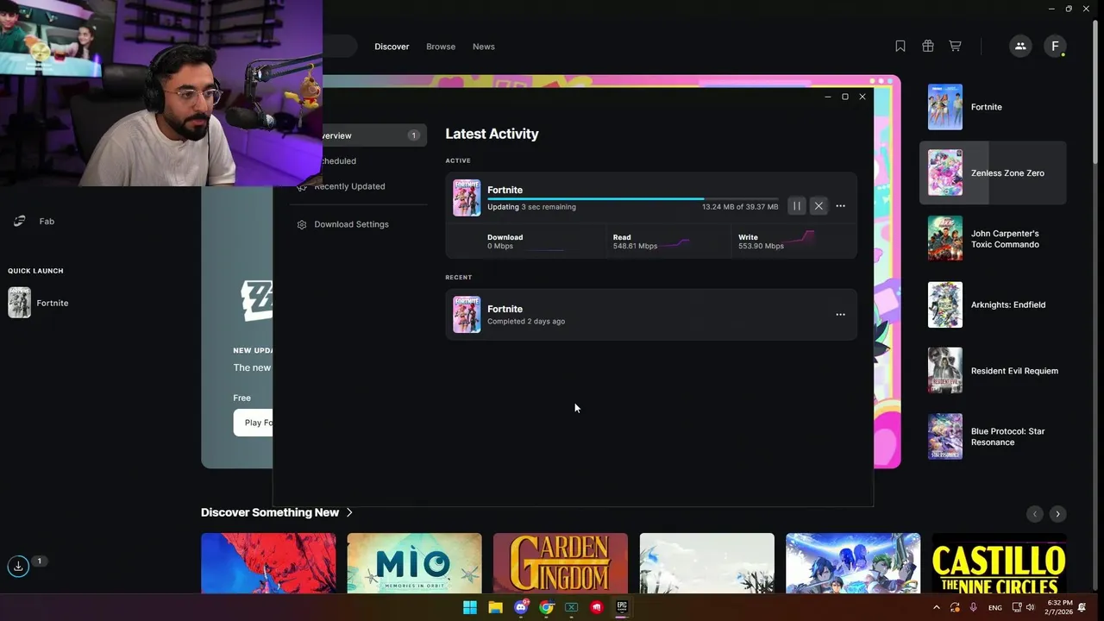Select John Carpenter's Toxic Commando item

993,239
